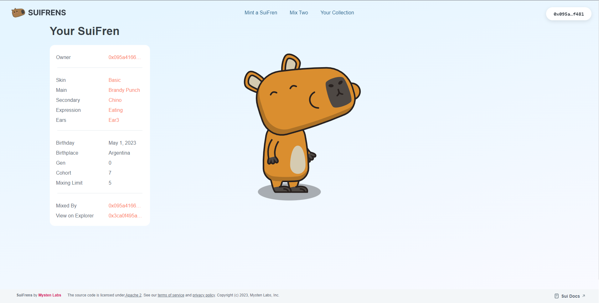Click the Brandy Punch main color value
Image resolution: width=599 pixels, height=303 pixels.
point(124,90)
